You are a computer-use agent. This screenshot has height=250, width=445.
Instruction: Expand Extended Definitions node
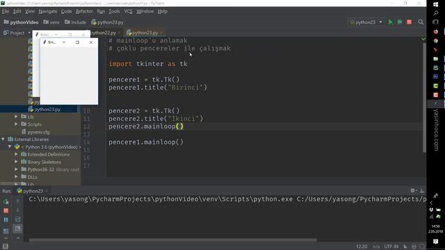(16, 154)
